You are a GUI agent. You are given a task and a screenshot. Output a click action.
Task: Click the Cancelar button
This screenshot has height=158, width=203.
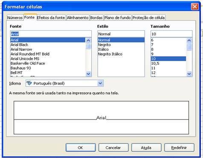pos(113,147)
